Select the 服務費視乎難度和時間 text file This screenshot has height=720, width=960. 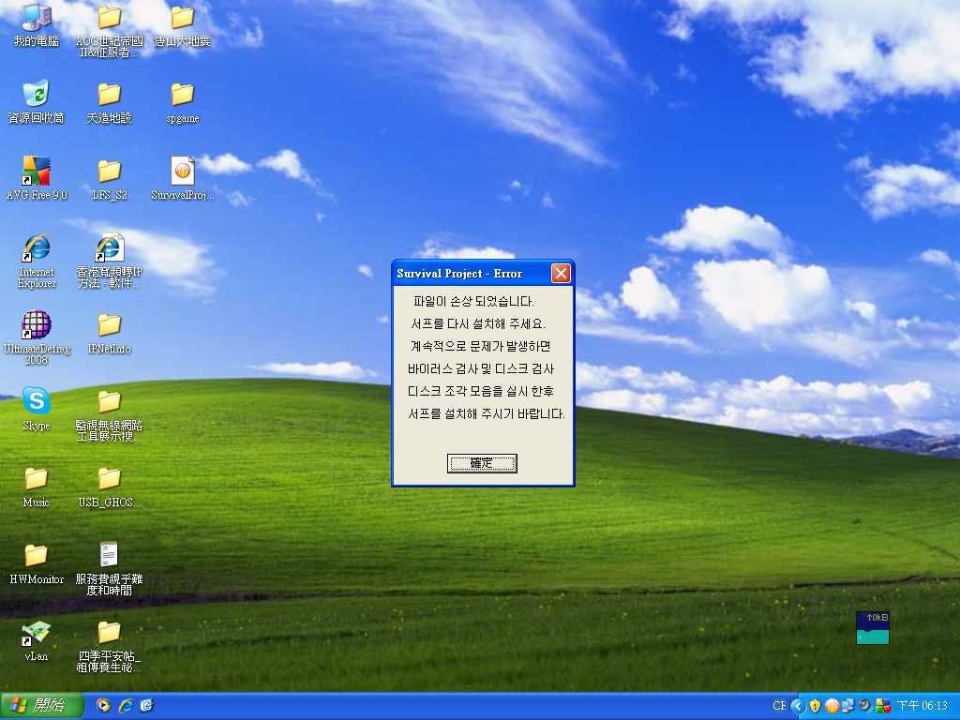[x=109, y=568]
